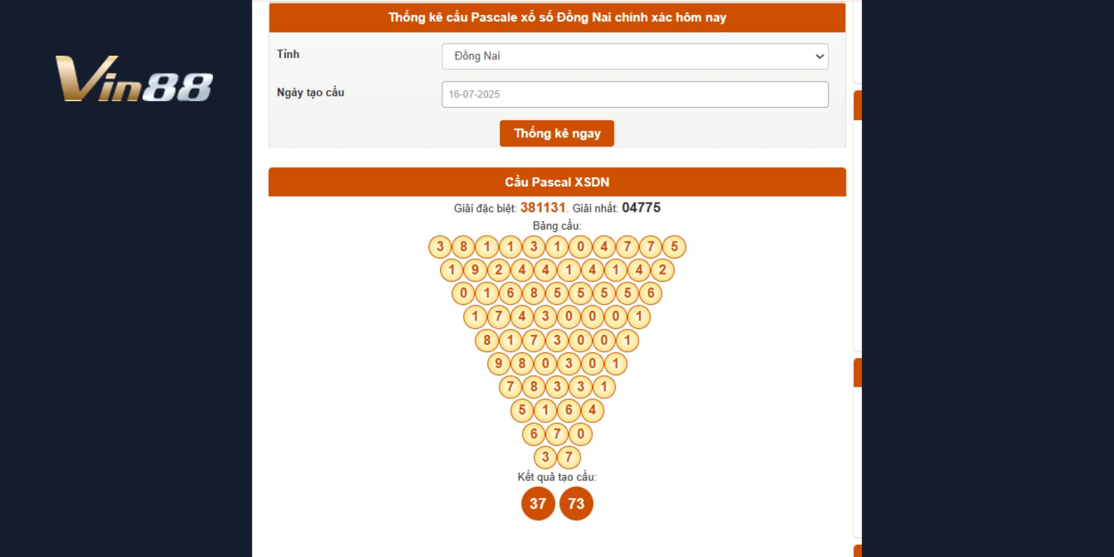Click the first prize number 04775
The width and height of the screenshot is (1114, 557).
coord(641,208)
